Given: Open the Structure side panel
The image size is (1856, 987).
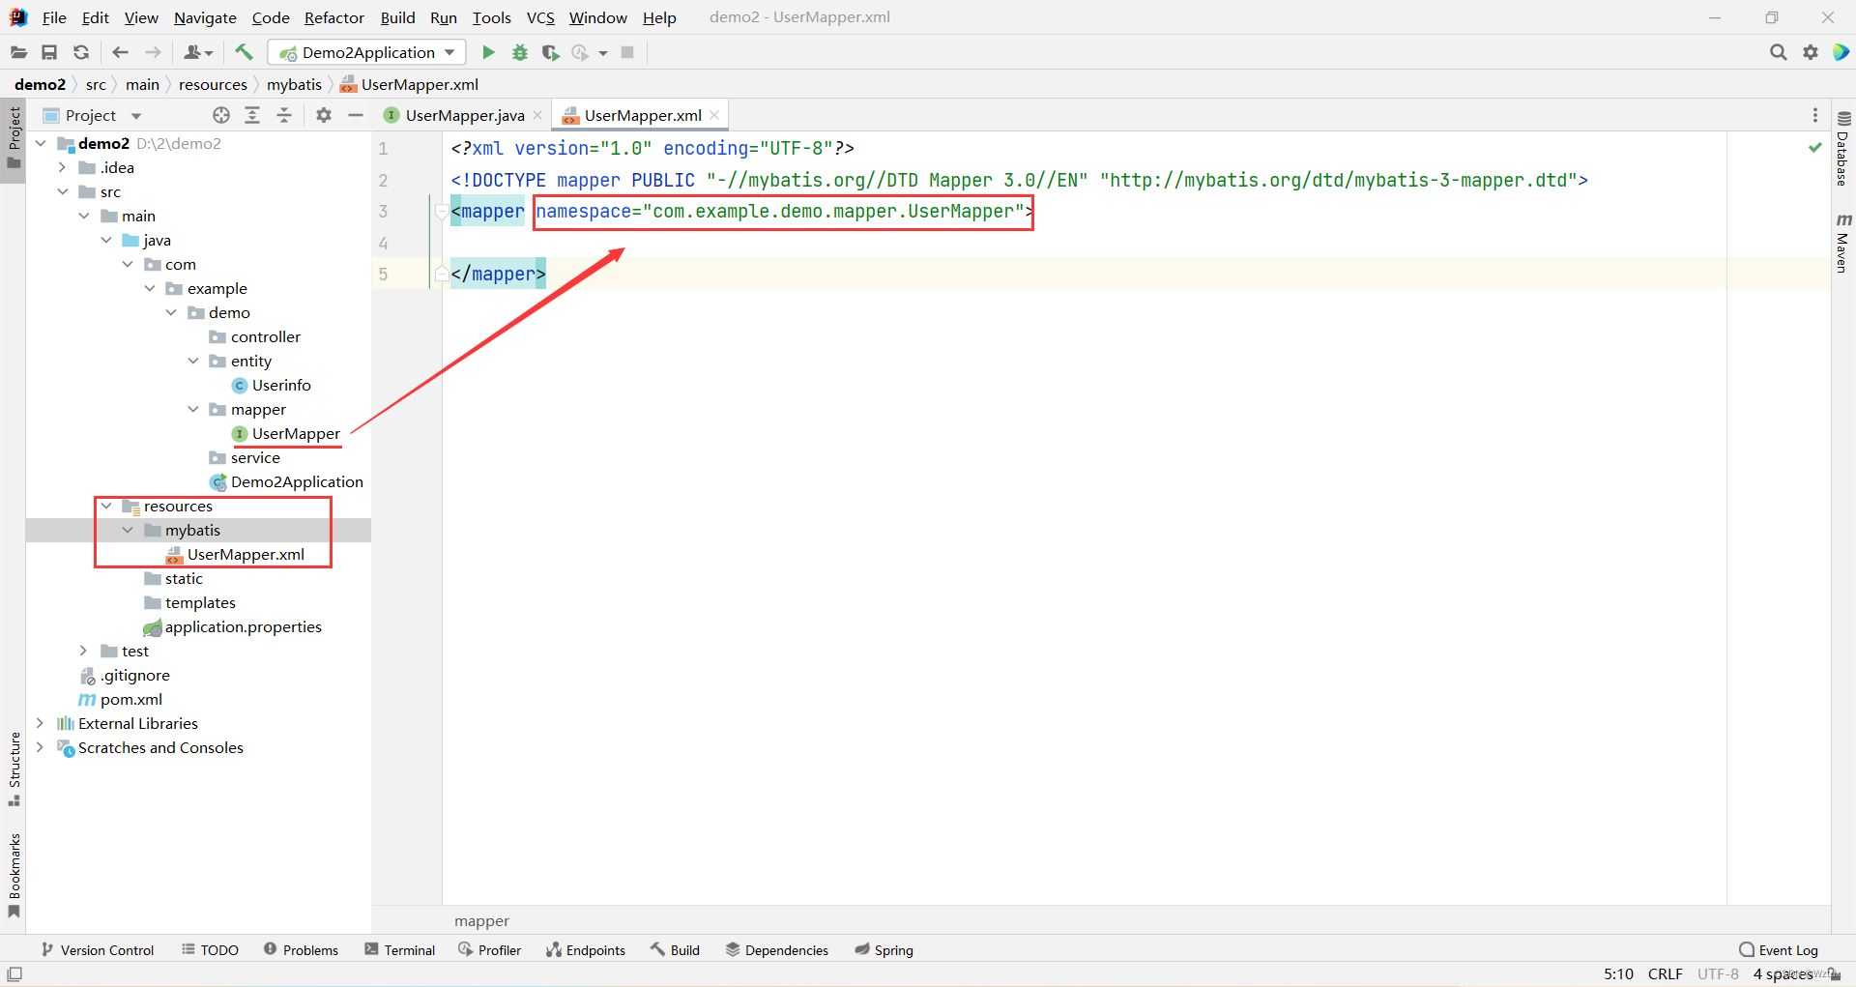Looking at the screenshot, I should pos(14,769).
